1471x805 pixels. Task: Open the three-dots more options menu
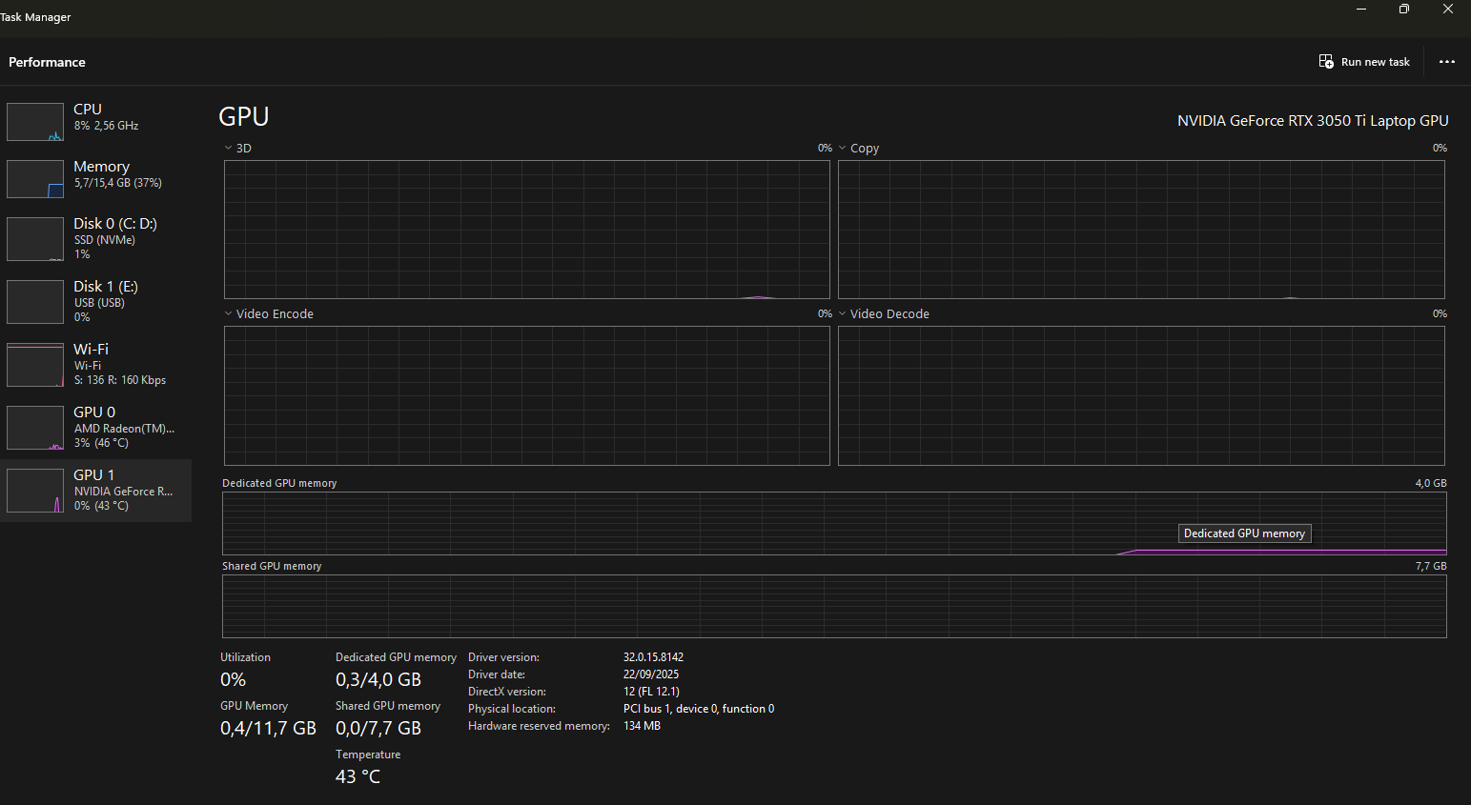(x=1446, y=62)
